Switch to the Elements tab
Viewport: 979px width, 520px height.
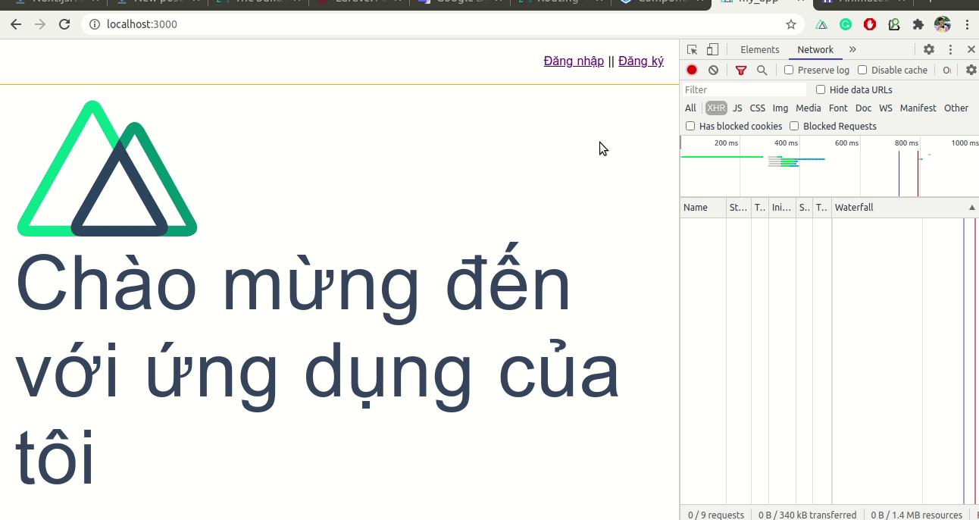pyautogui.click(x=759, y=49)
